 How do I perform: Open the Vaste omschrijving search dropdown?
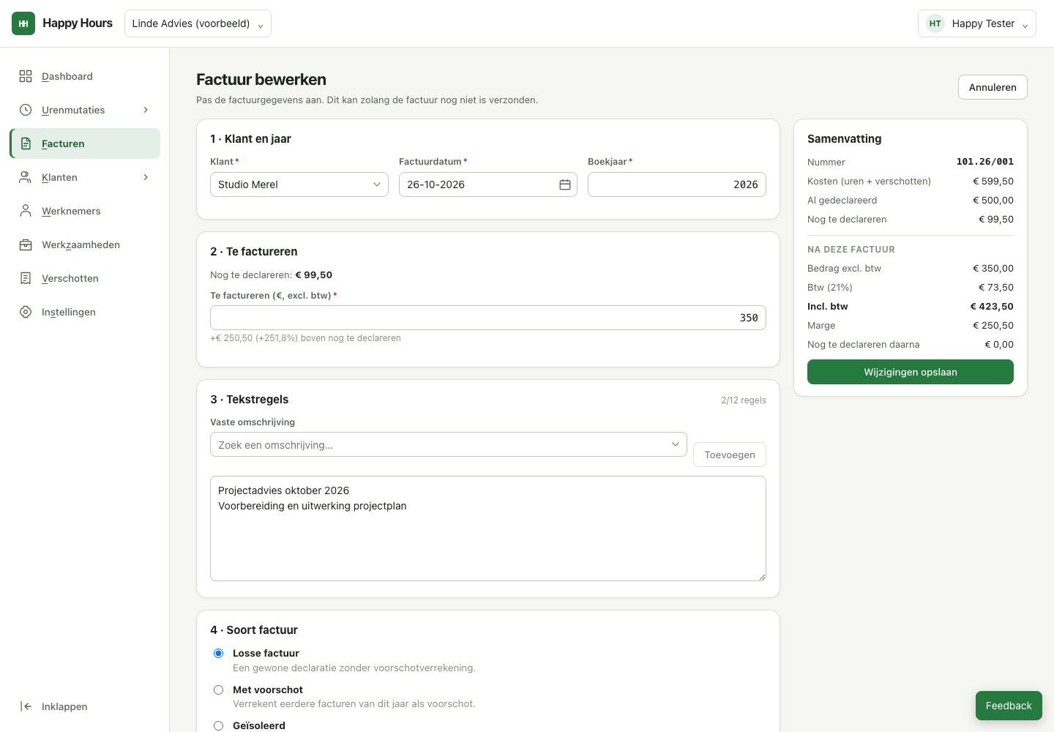pos(449,444)
